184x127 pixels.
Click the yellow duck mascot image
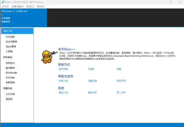[47, 57]
